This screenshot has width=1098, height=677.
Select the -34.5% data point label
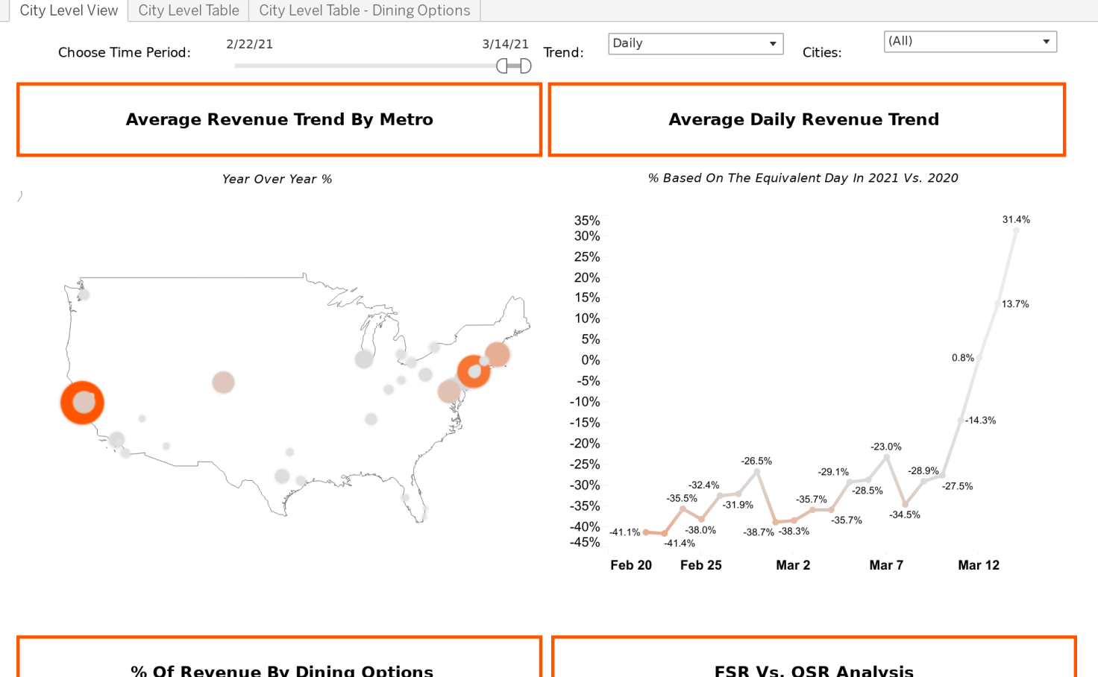[x=905, y=515]
